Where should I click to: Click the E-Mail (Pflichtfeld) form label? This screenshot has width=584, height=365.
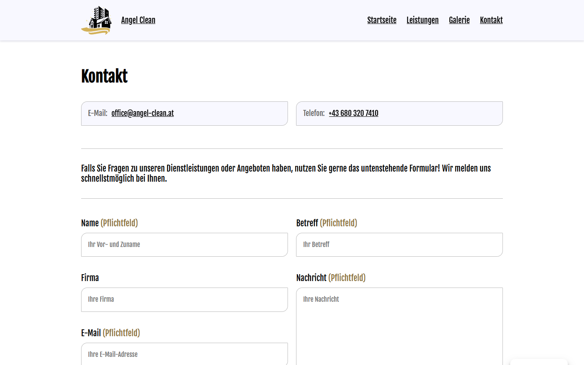click(111, 333)
